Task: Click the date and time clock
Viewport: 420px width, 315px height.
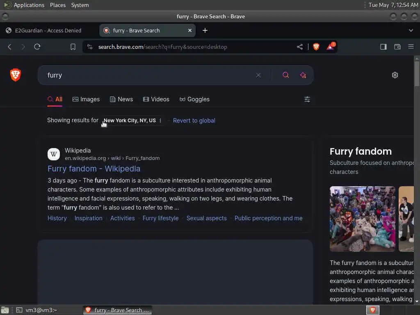Action: click(393, 5)
